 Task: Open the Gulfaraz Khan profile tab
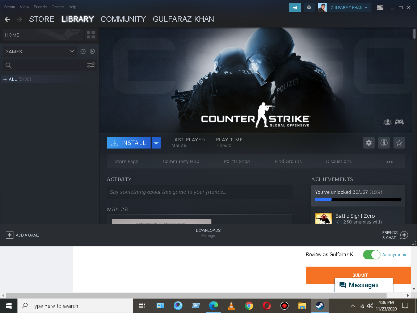click(x=183, y=19)
